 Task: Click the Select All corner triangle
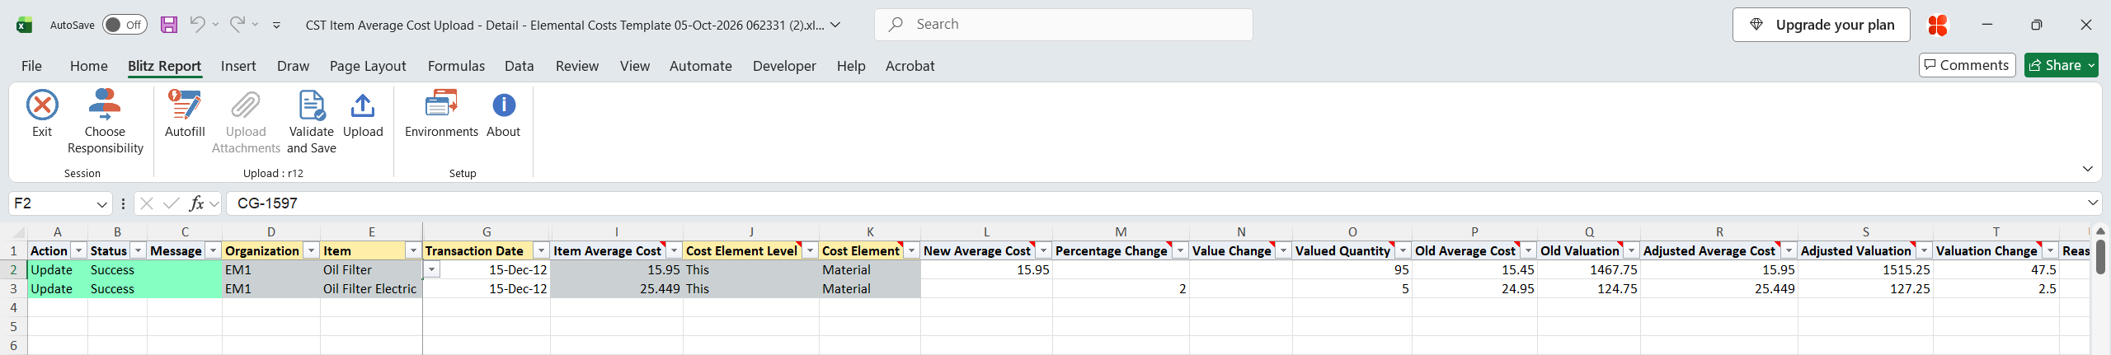click(x=19, y=232)
